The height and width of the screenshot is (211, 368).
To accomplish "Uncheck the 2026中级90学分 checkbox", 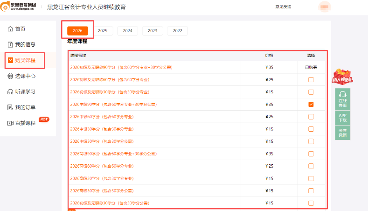I will coord(311,104).
